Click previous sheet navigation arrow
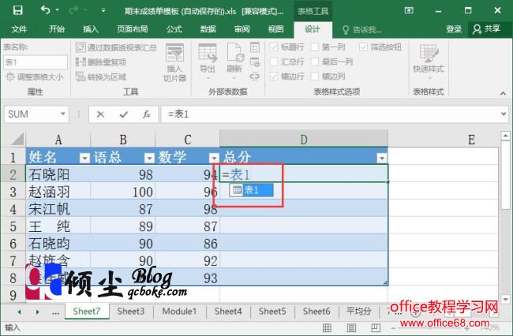 pos(19,312)
